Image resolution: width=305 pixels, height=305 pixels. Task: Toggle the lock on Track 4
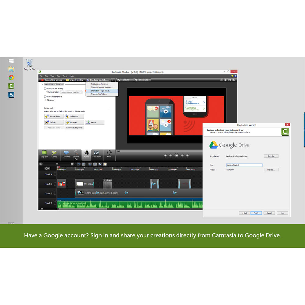pyautogui.click(x=55, y=175)
